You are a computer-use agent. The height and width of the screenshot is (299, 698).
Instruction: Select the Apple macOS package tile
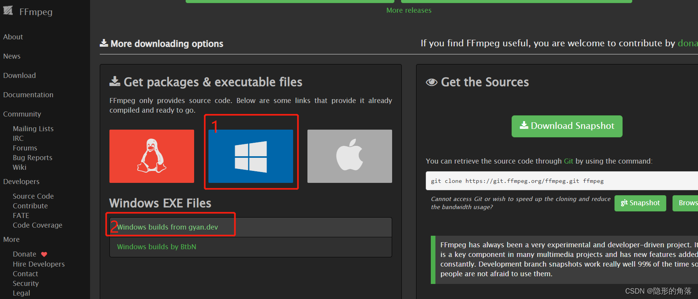tap(350, 156)
